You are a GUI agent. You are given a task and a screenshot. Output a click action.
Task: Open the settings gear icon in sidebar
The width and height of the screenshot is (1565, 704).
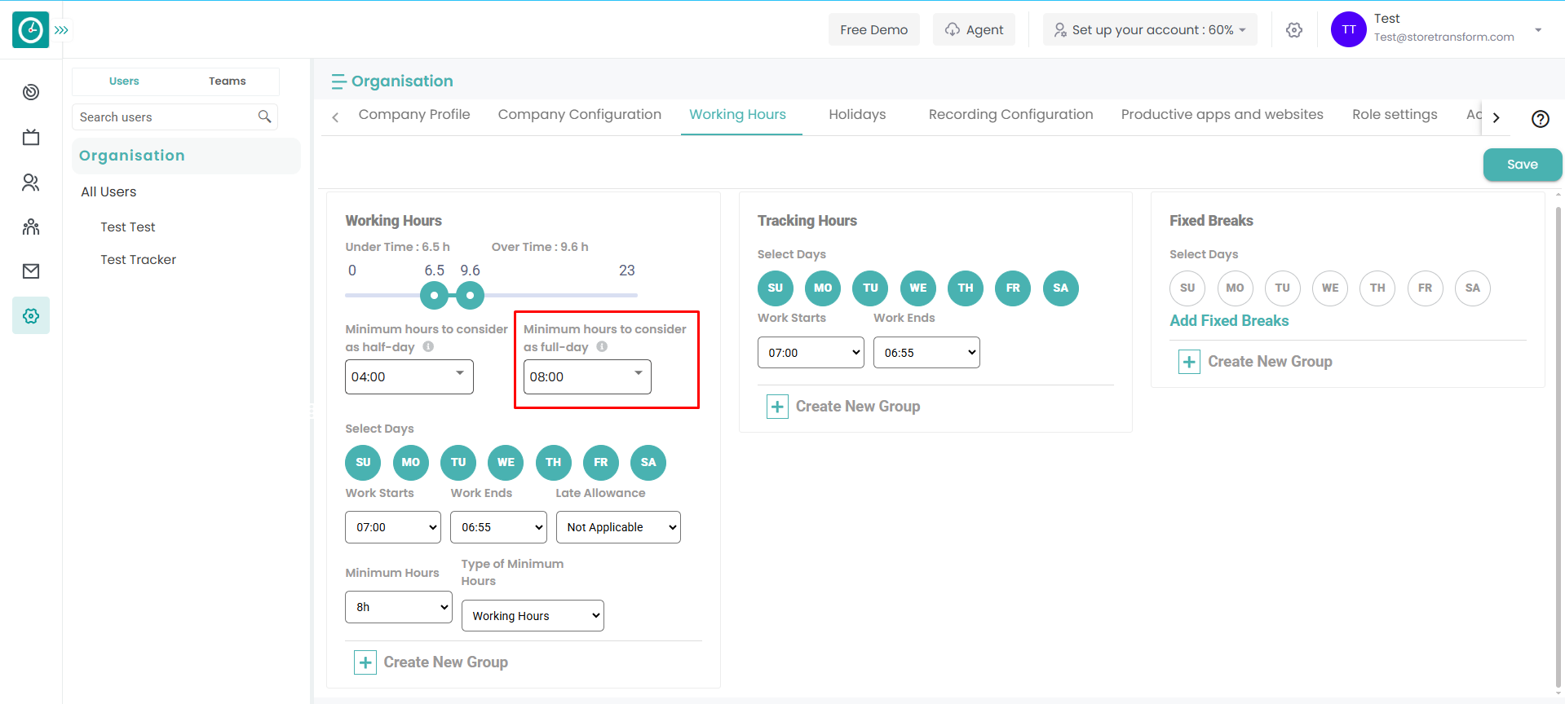[x=31, y=315]
